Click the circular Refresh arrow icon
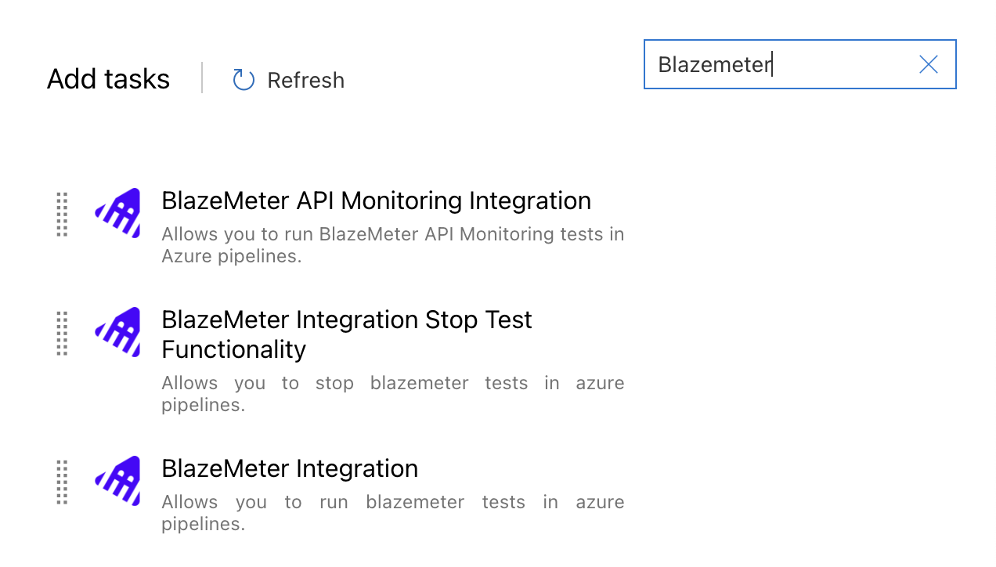Image resolution: width=996 pixels, height=567 pixels. 244,80
